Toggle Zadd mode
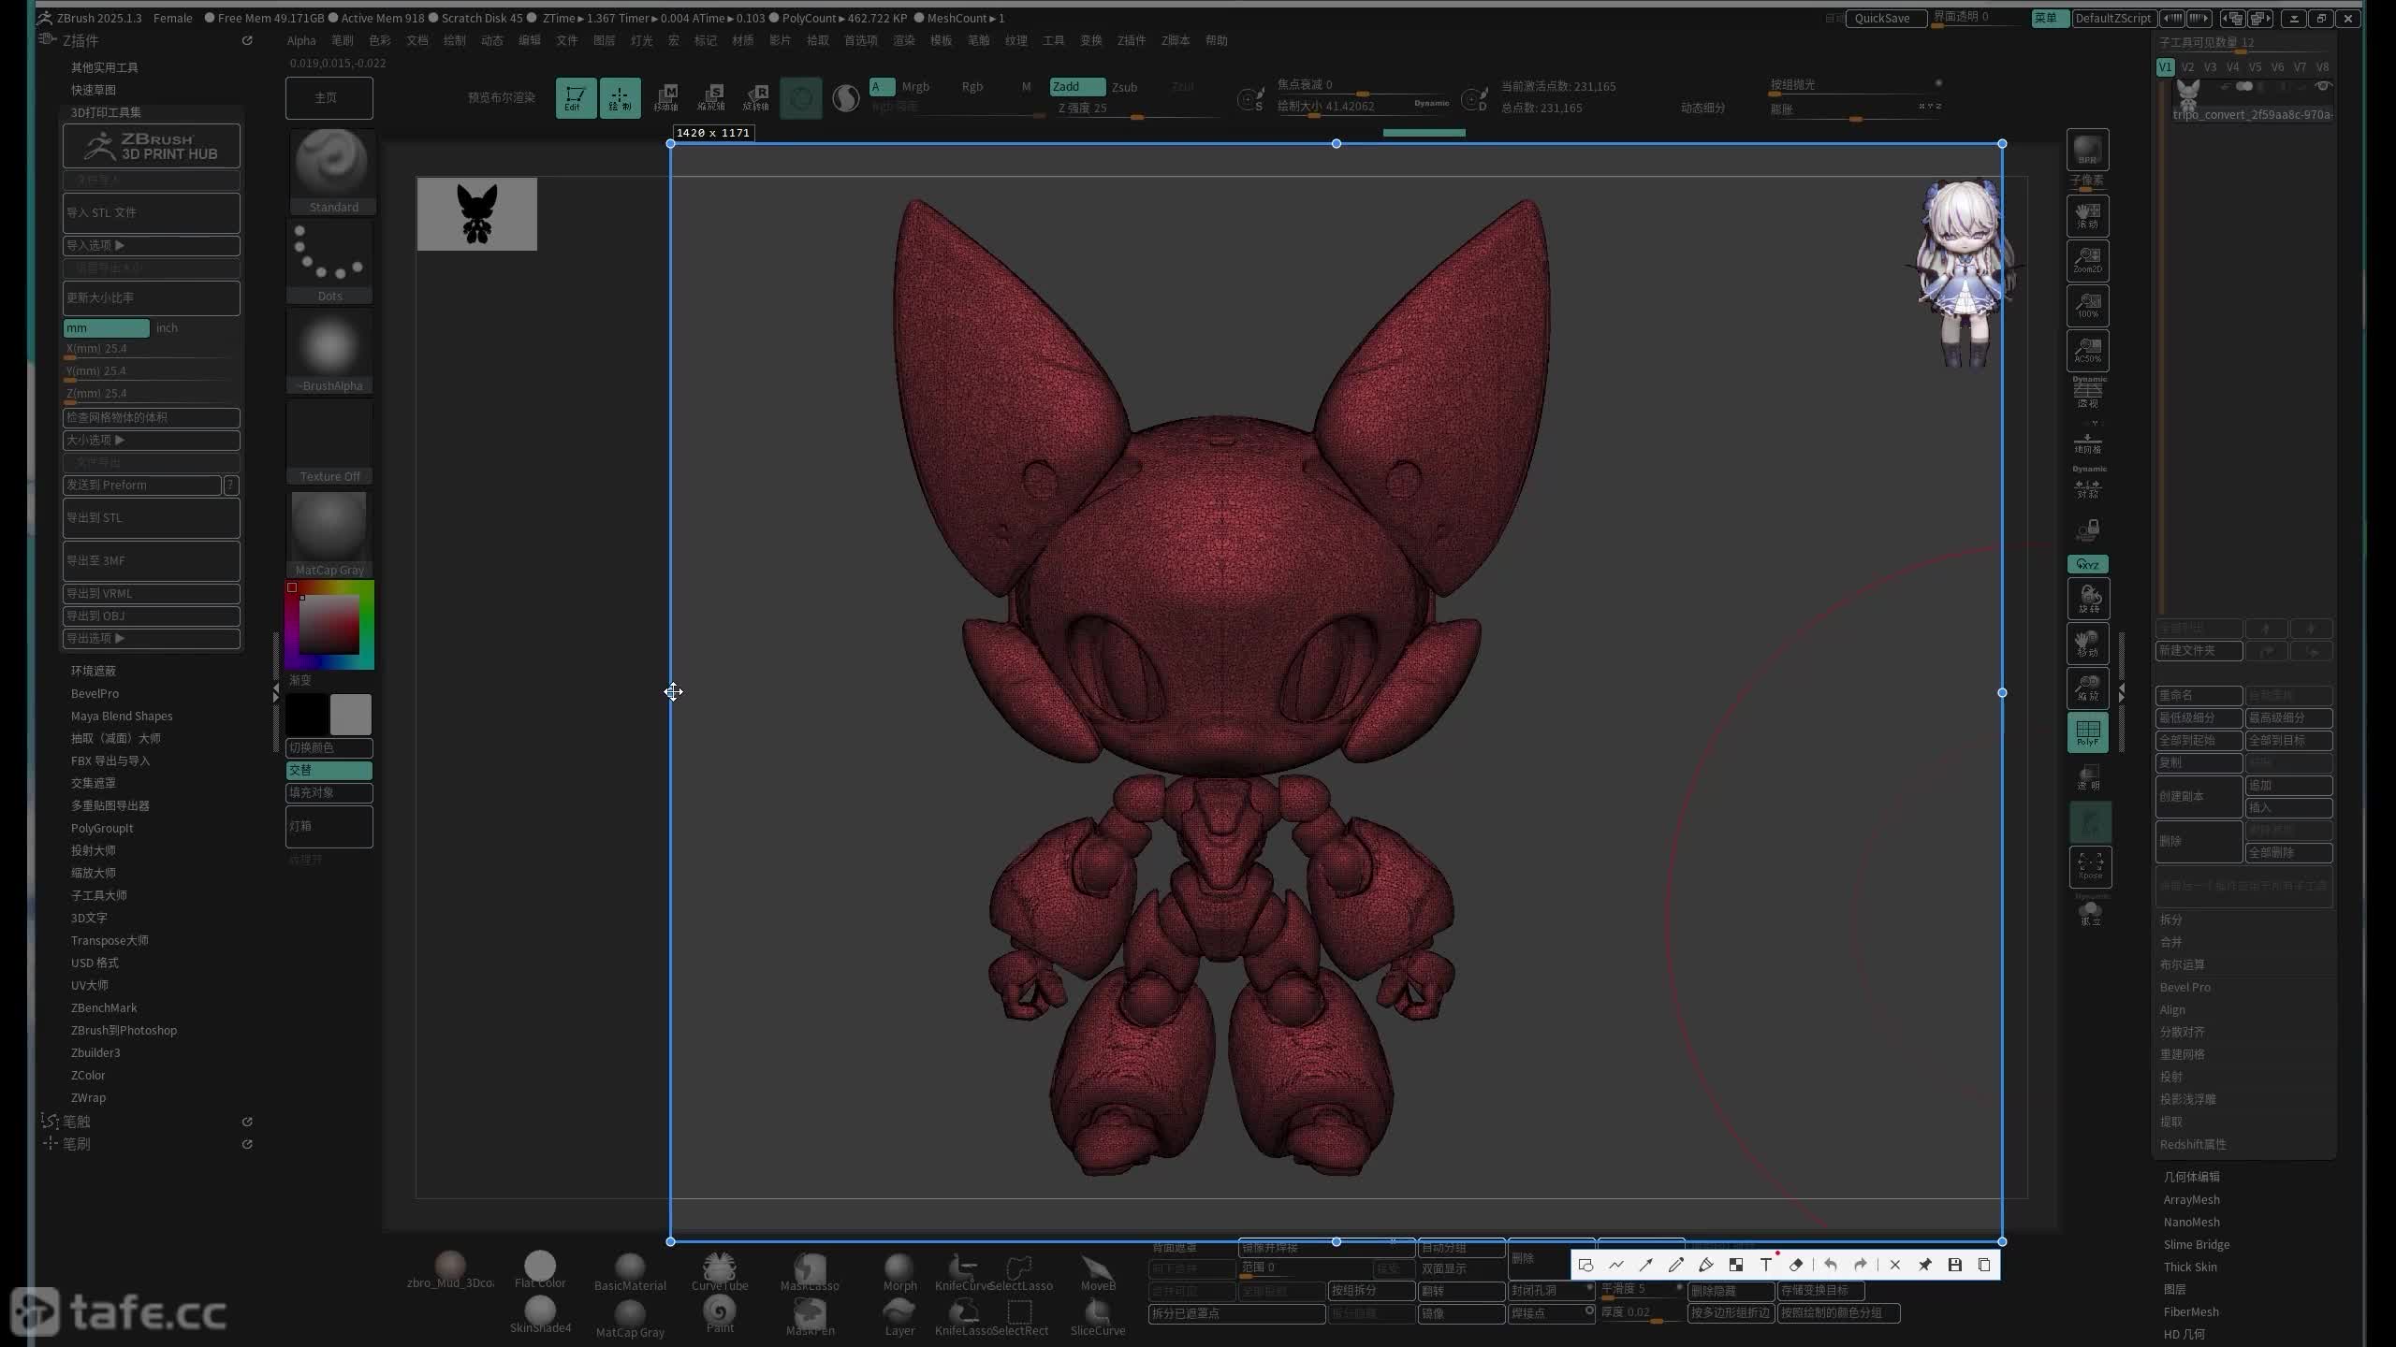 (x=1077, y=87)
